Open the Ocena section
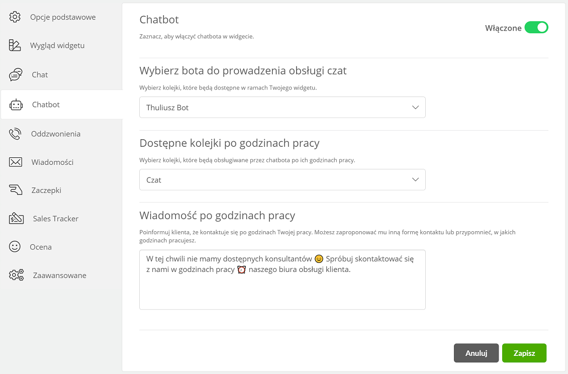The image size is (568, 374). [41, 247]
